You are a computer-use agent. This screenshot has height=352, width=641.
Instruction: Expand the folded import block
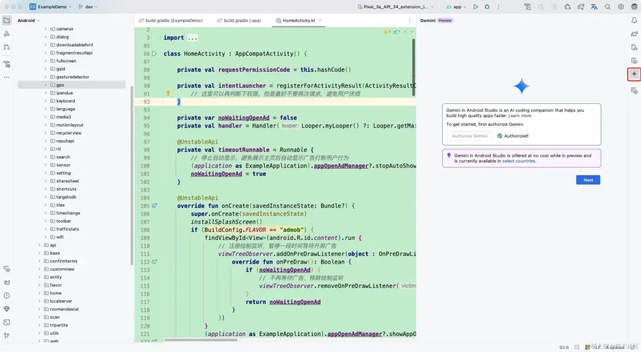[192, 37]
